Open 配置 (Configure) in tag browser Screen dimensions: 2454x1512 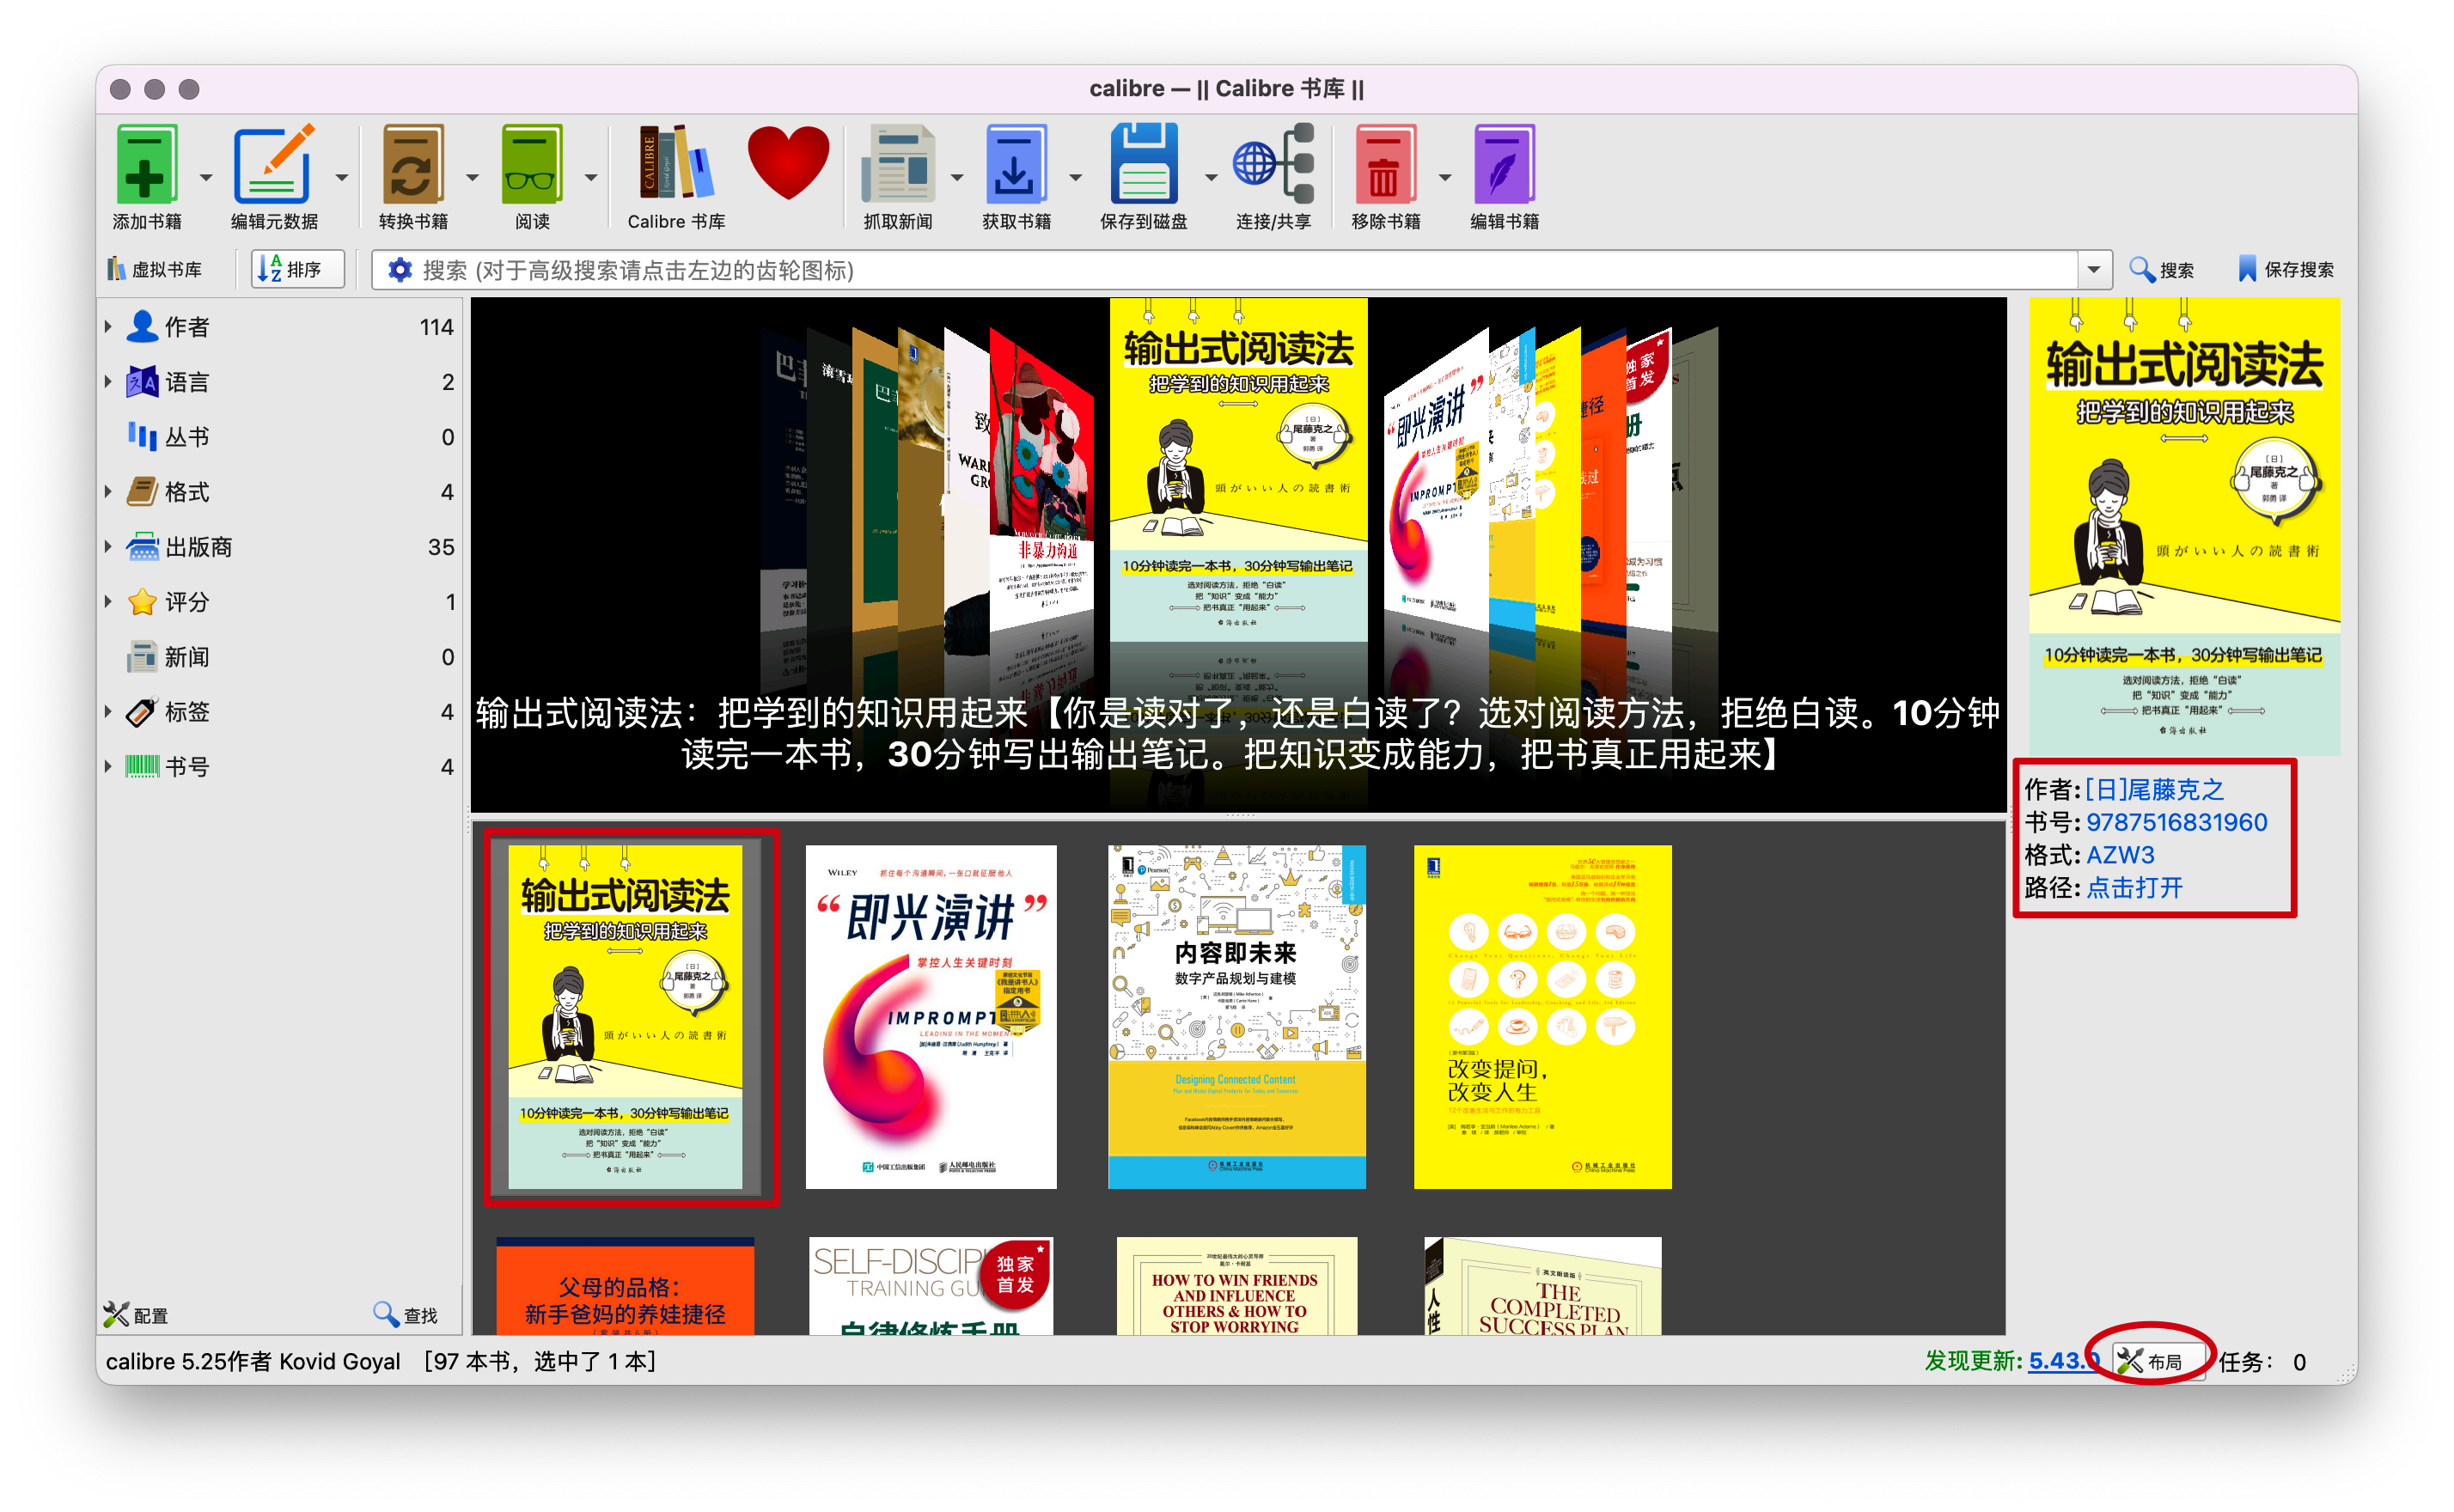tap(136, 1315)
